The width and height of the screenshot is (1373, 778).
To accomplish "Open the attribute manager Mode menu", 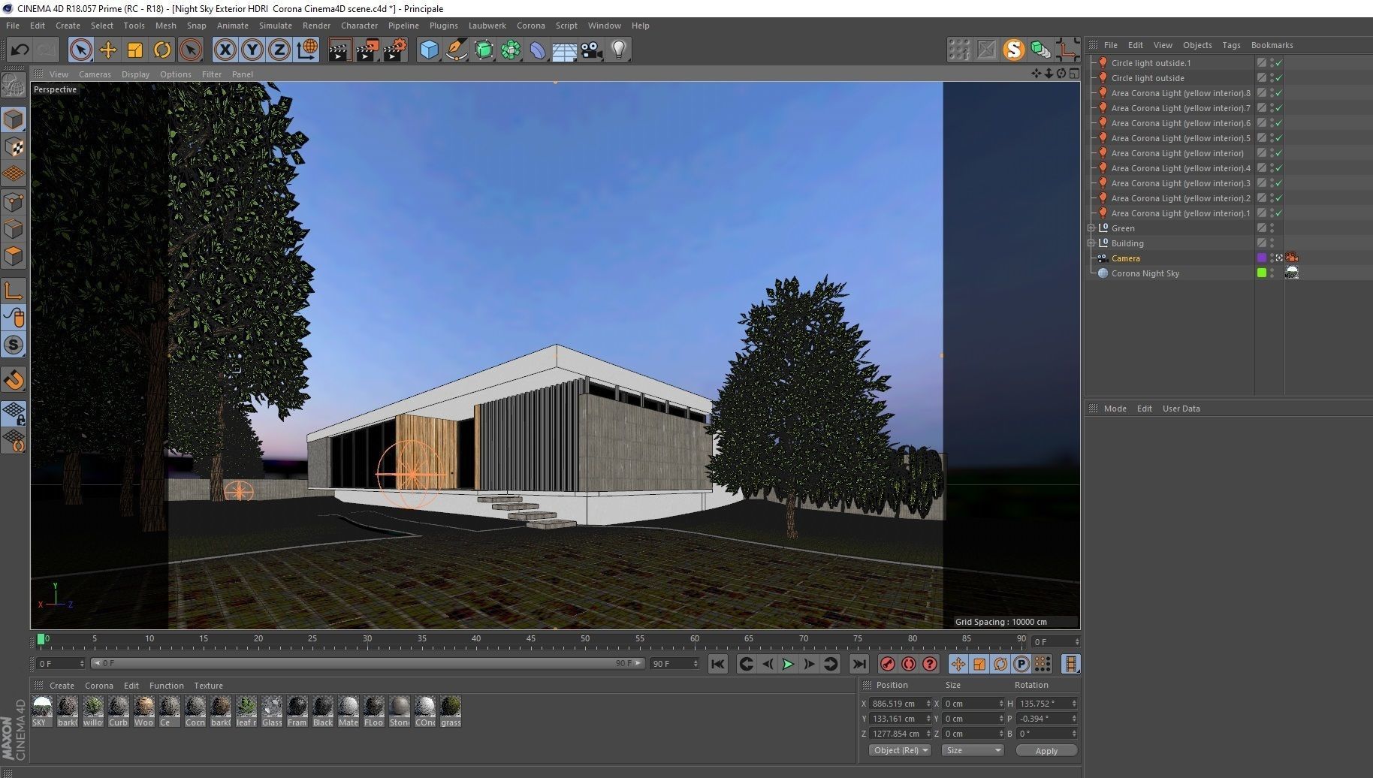I will (1115, 409).
